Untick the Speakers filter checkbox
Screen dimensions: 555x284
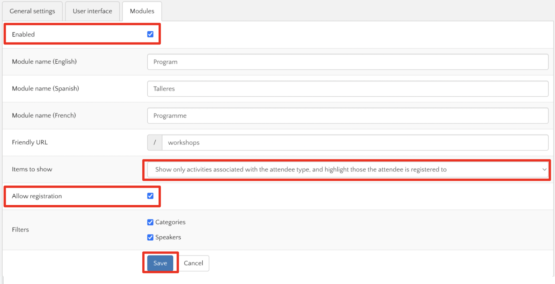pyautogui.click(x=150, y=237)
